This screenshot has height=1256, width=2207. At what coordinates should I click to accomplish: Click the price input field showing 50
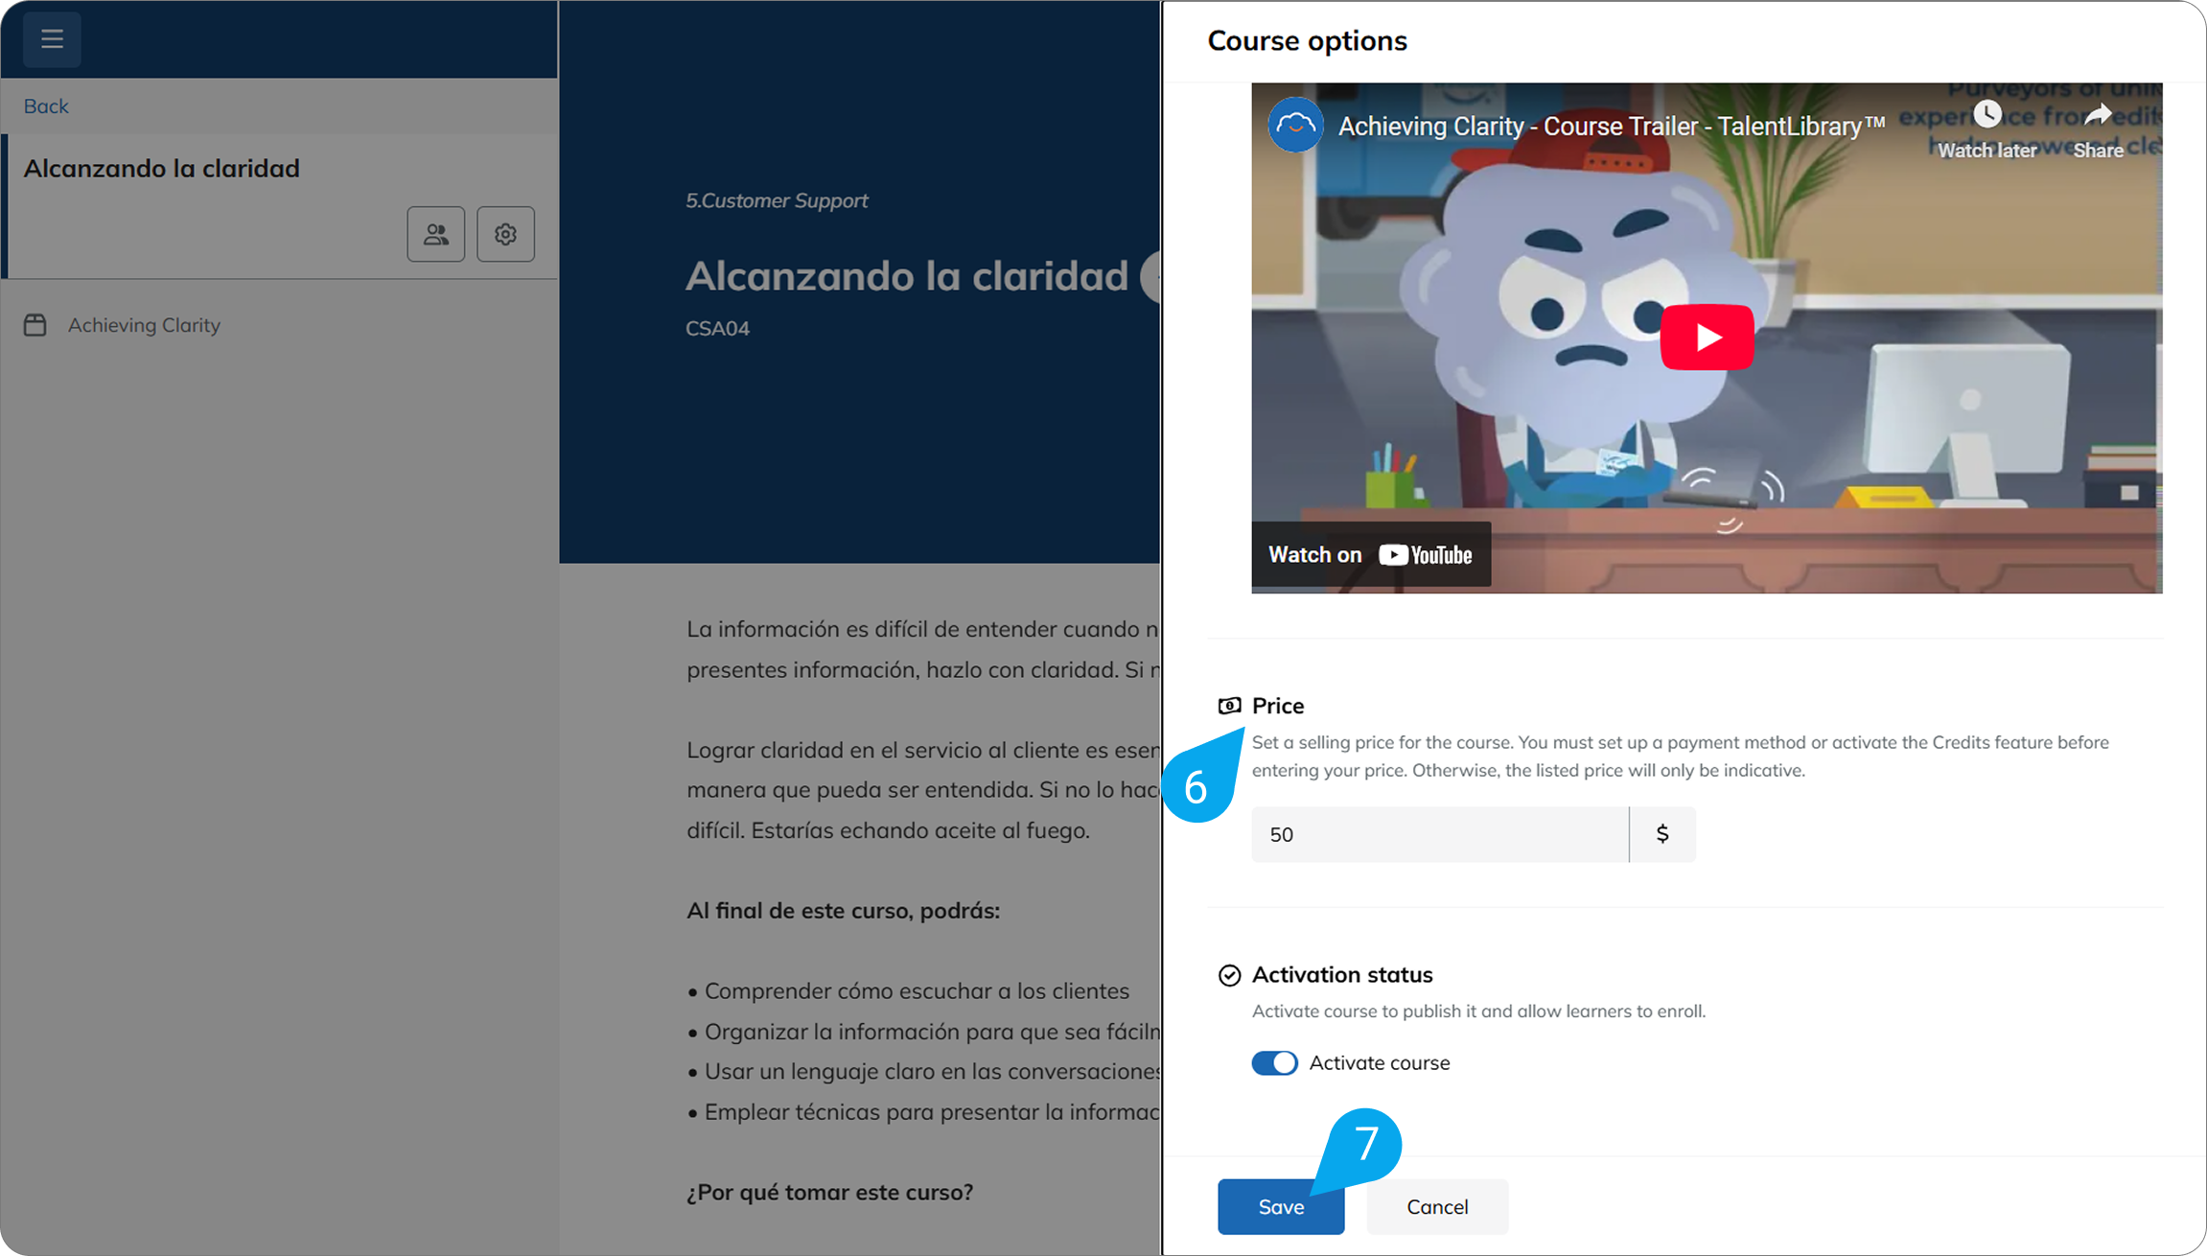(1440, 834)
